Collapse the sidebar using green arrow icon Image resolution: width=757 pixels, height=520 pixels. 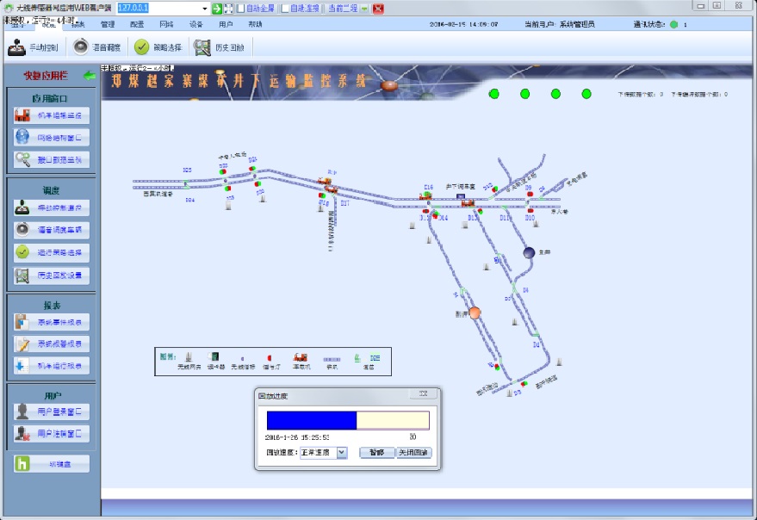pyautogui.click(x=88, y=77)
